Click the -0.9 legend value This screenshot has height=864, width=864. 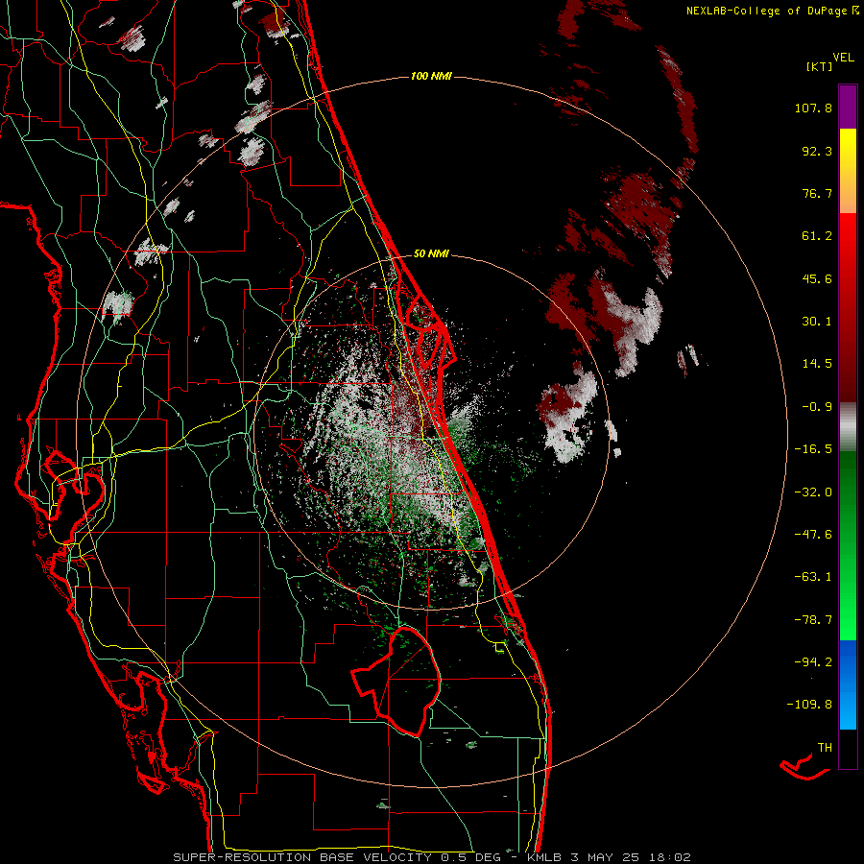tap(817, 407)
